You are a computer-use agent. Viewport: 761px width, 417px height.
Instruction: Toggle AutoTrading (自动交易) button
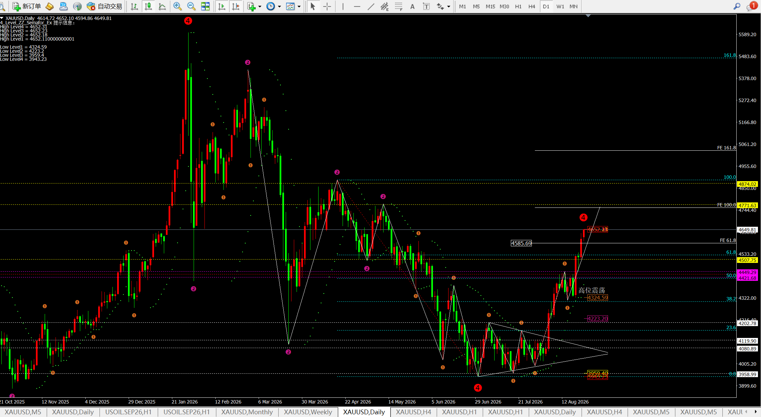104,6
